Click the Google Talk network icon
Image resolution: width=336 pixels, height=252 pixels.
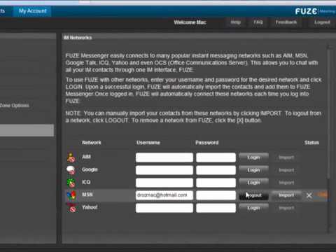71,170
